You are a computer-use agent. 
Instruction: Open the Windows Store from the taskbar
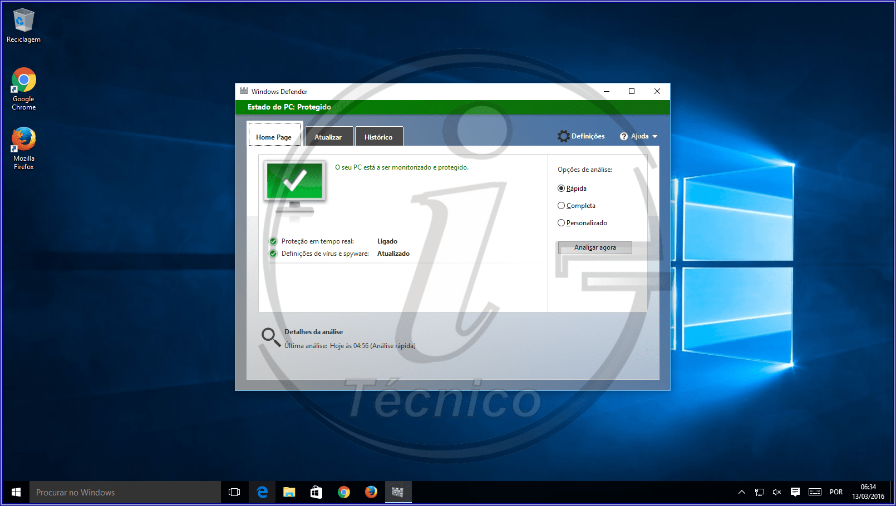click(316, 492)
